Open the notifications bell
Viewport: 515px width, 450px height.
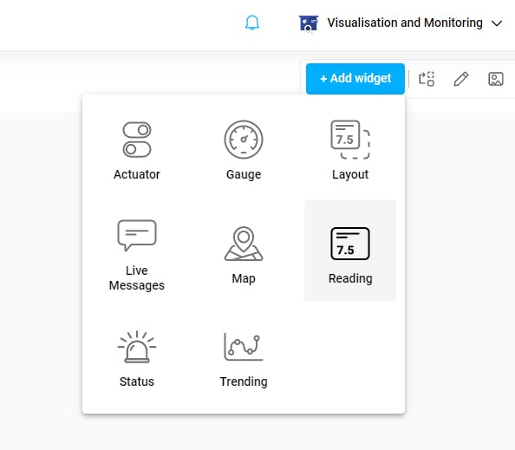click(252, 23)
